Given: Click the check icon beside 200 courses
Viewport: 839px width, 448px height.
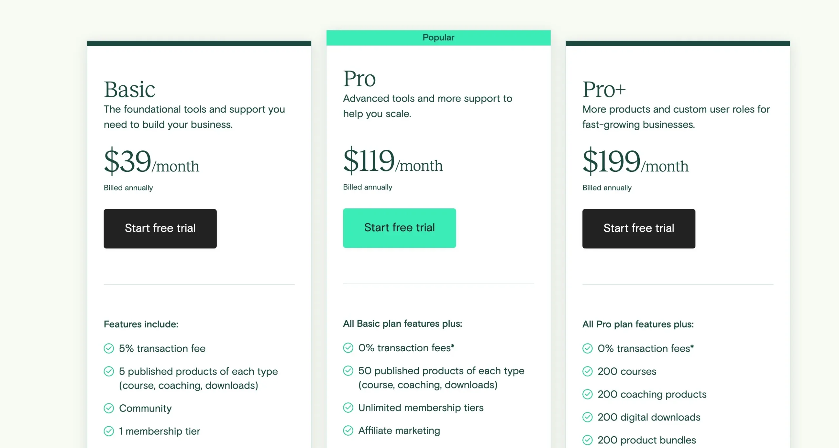Looking at the screenshot, I should click(587, 371).
